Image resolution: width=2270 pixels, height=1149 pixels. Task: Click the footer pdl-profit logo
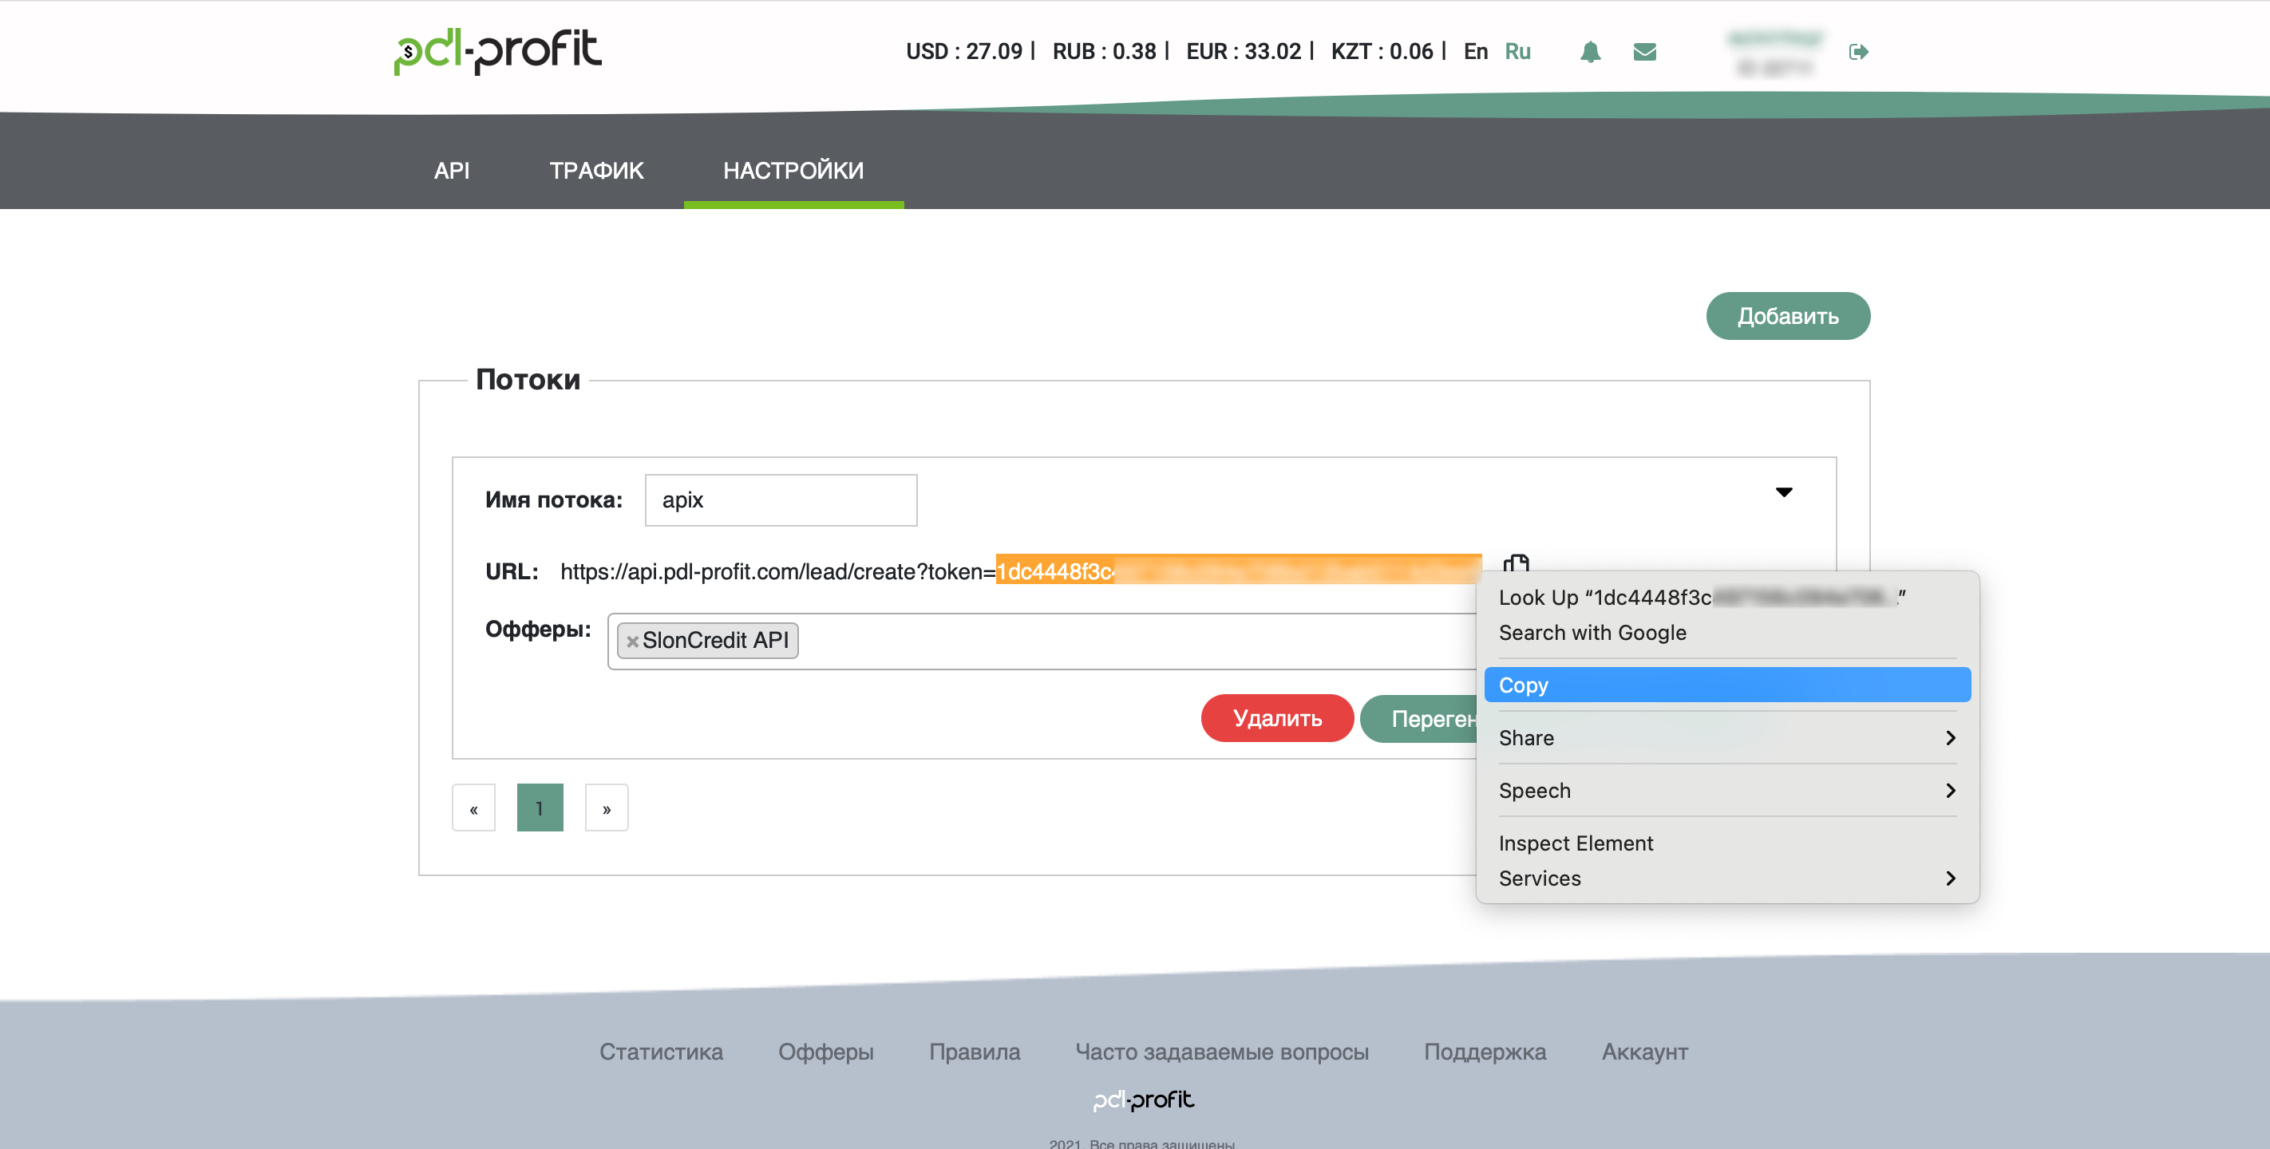tap(1143, 1100)
